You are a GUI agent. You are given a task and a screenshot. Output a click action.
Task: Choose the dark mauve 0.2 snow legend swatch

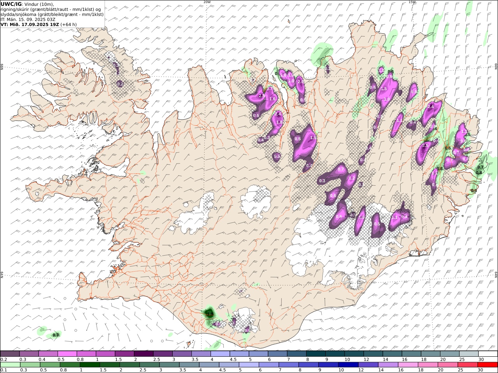tap(10, 354)
